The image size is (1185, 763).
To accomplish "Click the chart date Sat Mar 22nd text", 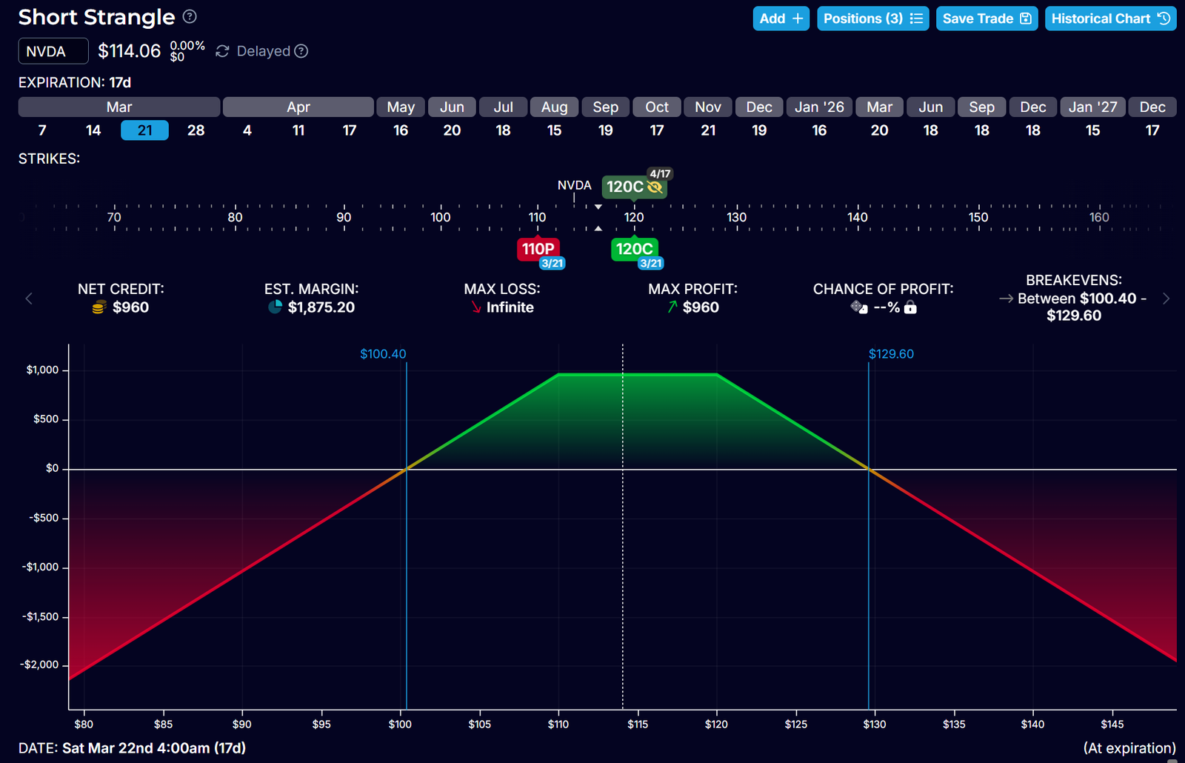I will coord(154,748).
